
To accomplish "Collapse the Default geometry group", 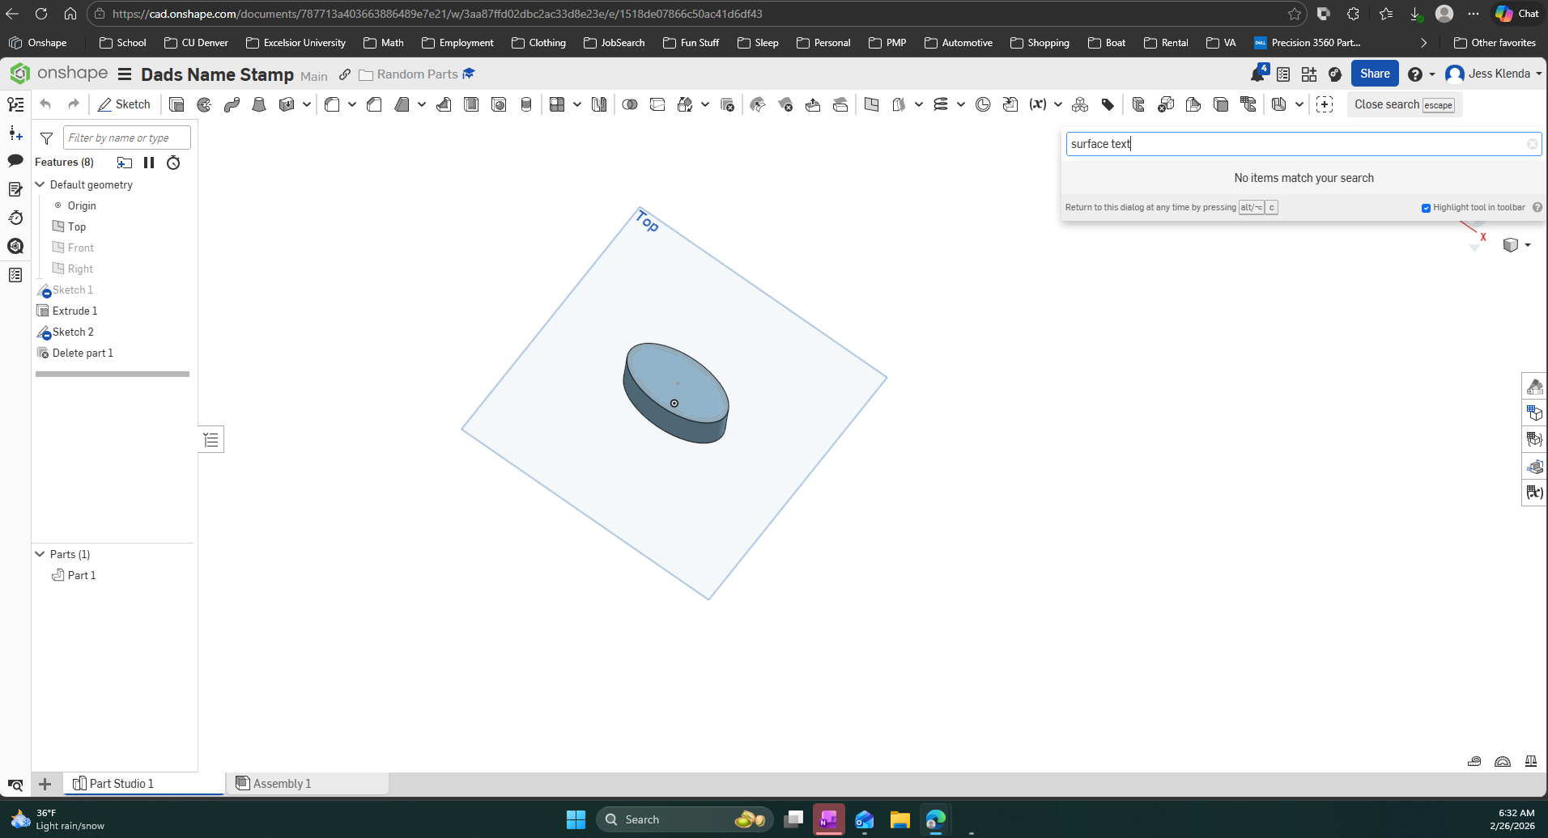I will pos(40,184).
